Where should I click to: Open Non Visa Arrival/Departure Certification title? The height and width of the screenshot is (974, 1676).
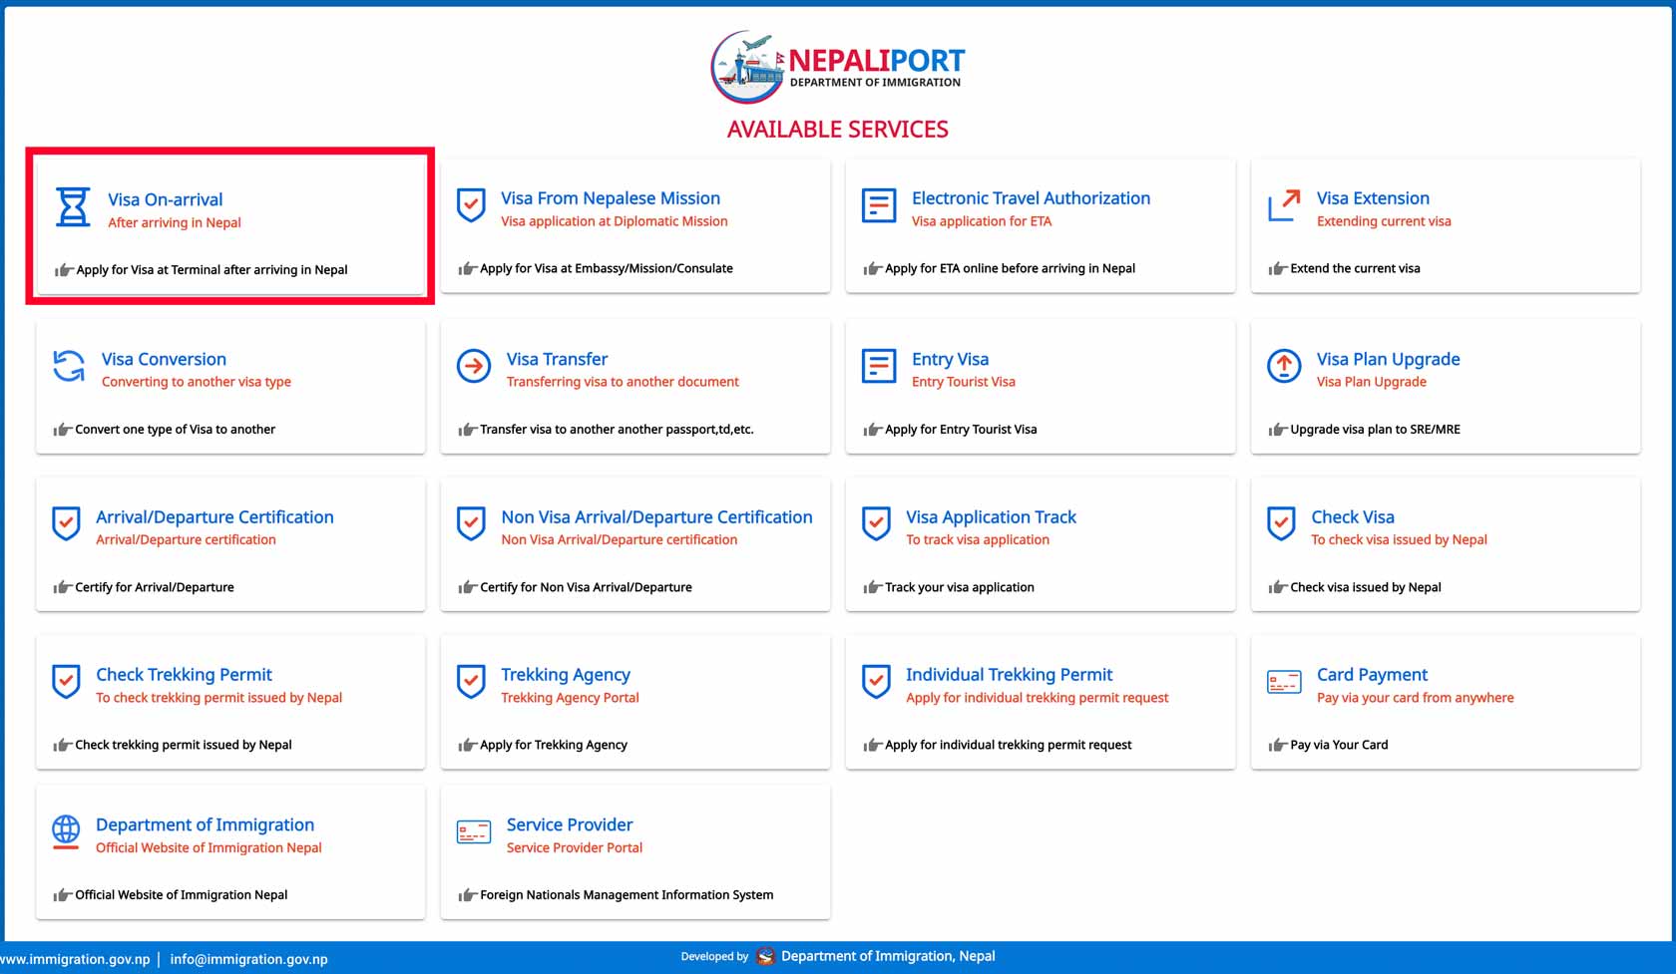pos(656,517)
